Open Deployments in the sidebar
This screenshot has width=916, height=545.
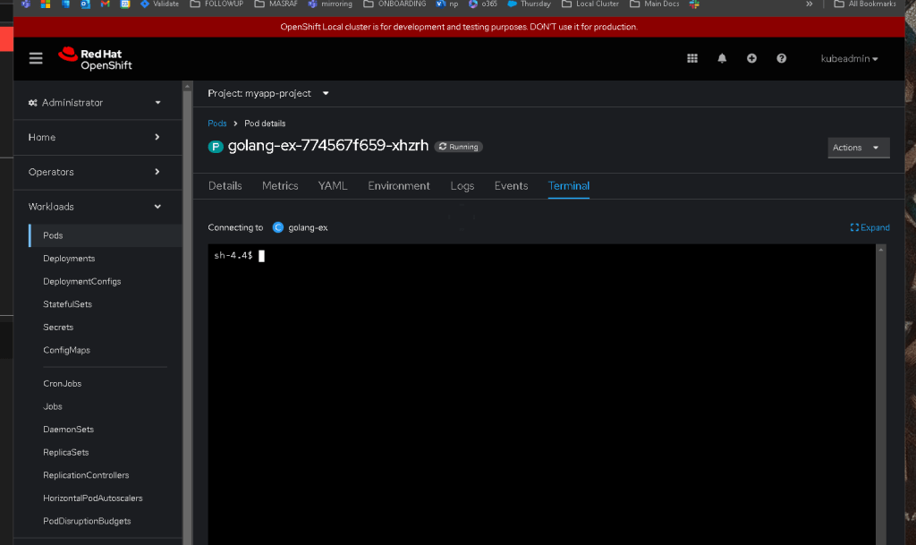(x=69, y=259)
